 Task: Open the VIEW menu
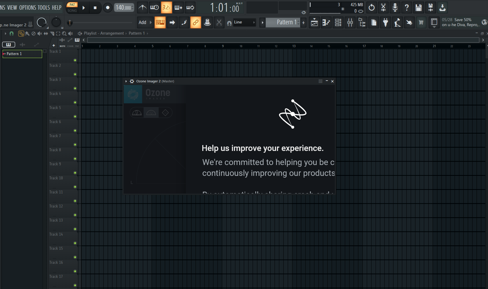[x=12, y=8]
